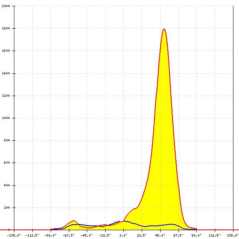
Task: Click the y-axis label 1200
Action: pyautogui.click(x=6, y=96)
